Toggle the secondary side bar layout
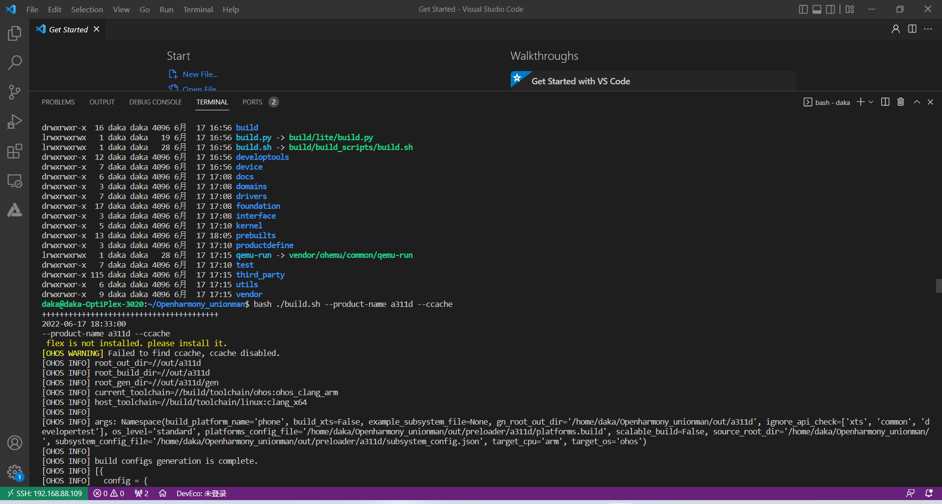The height and width of the screenshot is (504, 942). click(830, 9)
